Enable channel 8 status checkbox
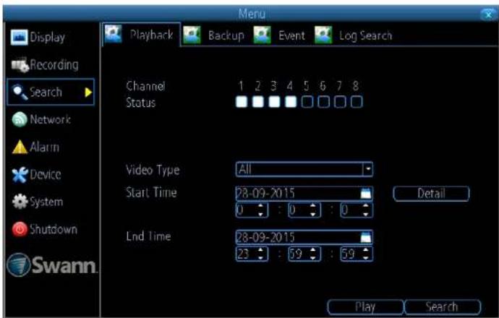The width and height of the screenshot is (499, 318). point(357,102)
